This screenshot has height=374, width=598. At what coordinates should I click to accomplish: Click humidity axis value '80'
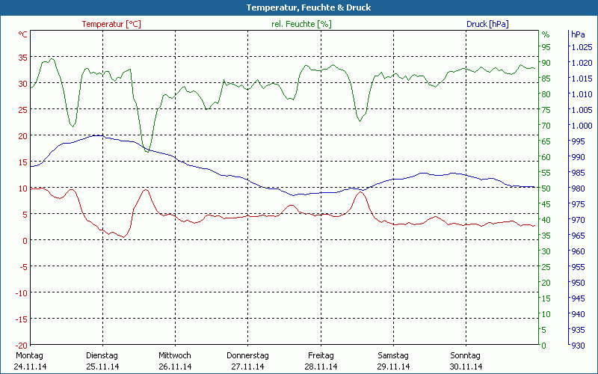[x=546, y=94]
